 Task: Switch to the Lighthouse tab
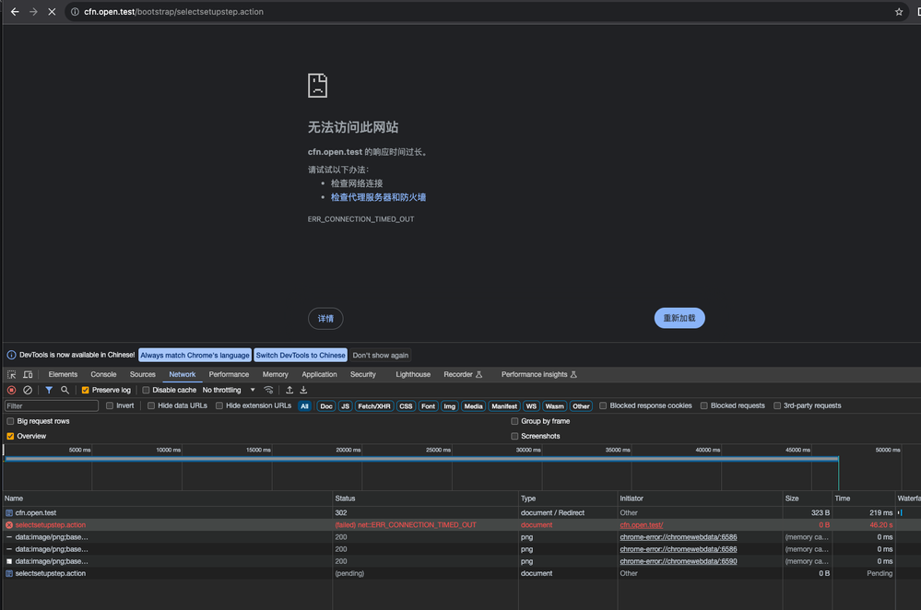413,375
